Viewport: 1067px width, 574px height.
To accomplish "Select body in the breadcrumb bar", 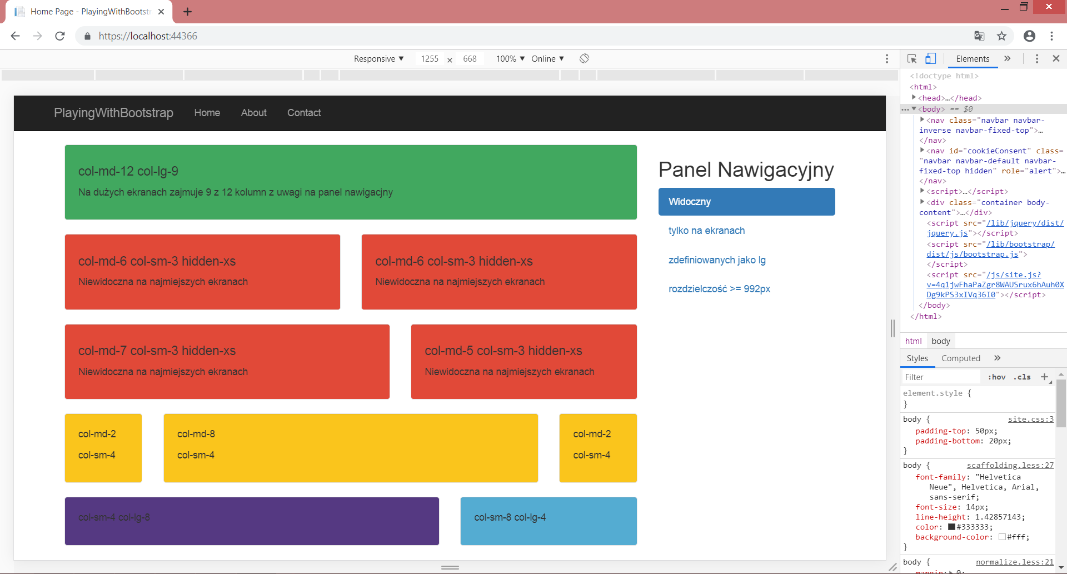I will coord(941,341).
